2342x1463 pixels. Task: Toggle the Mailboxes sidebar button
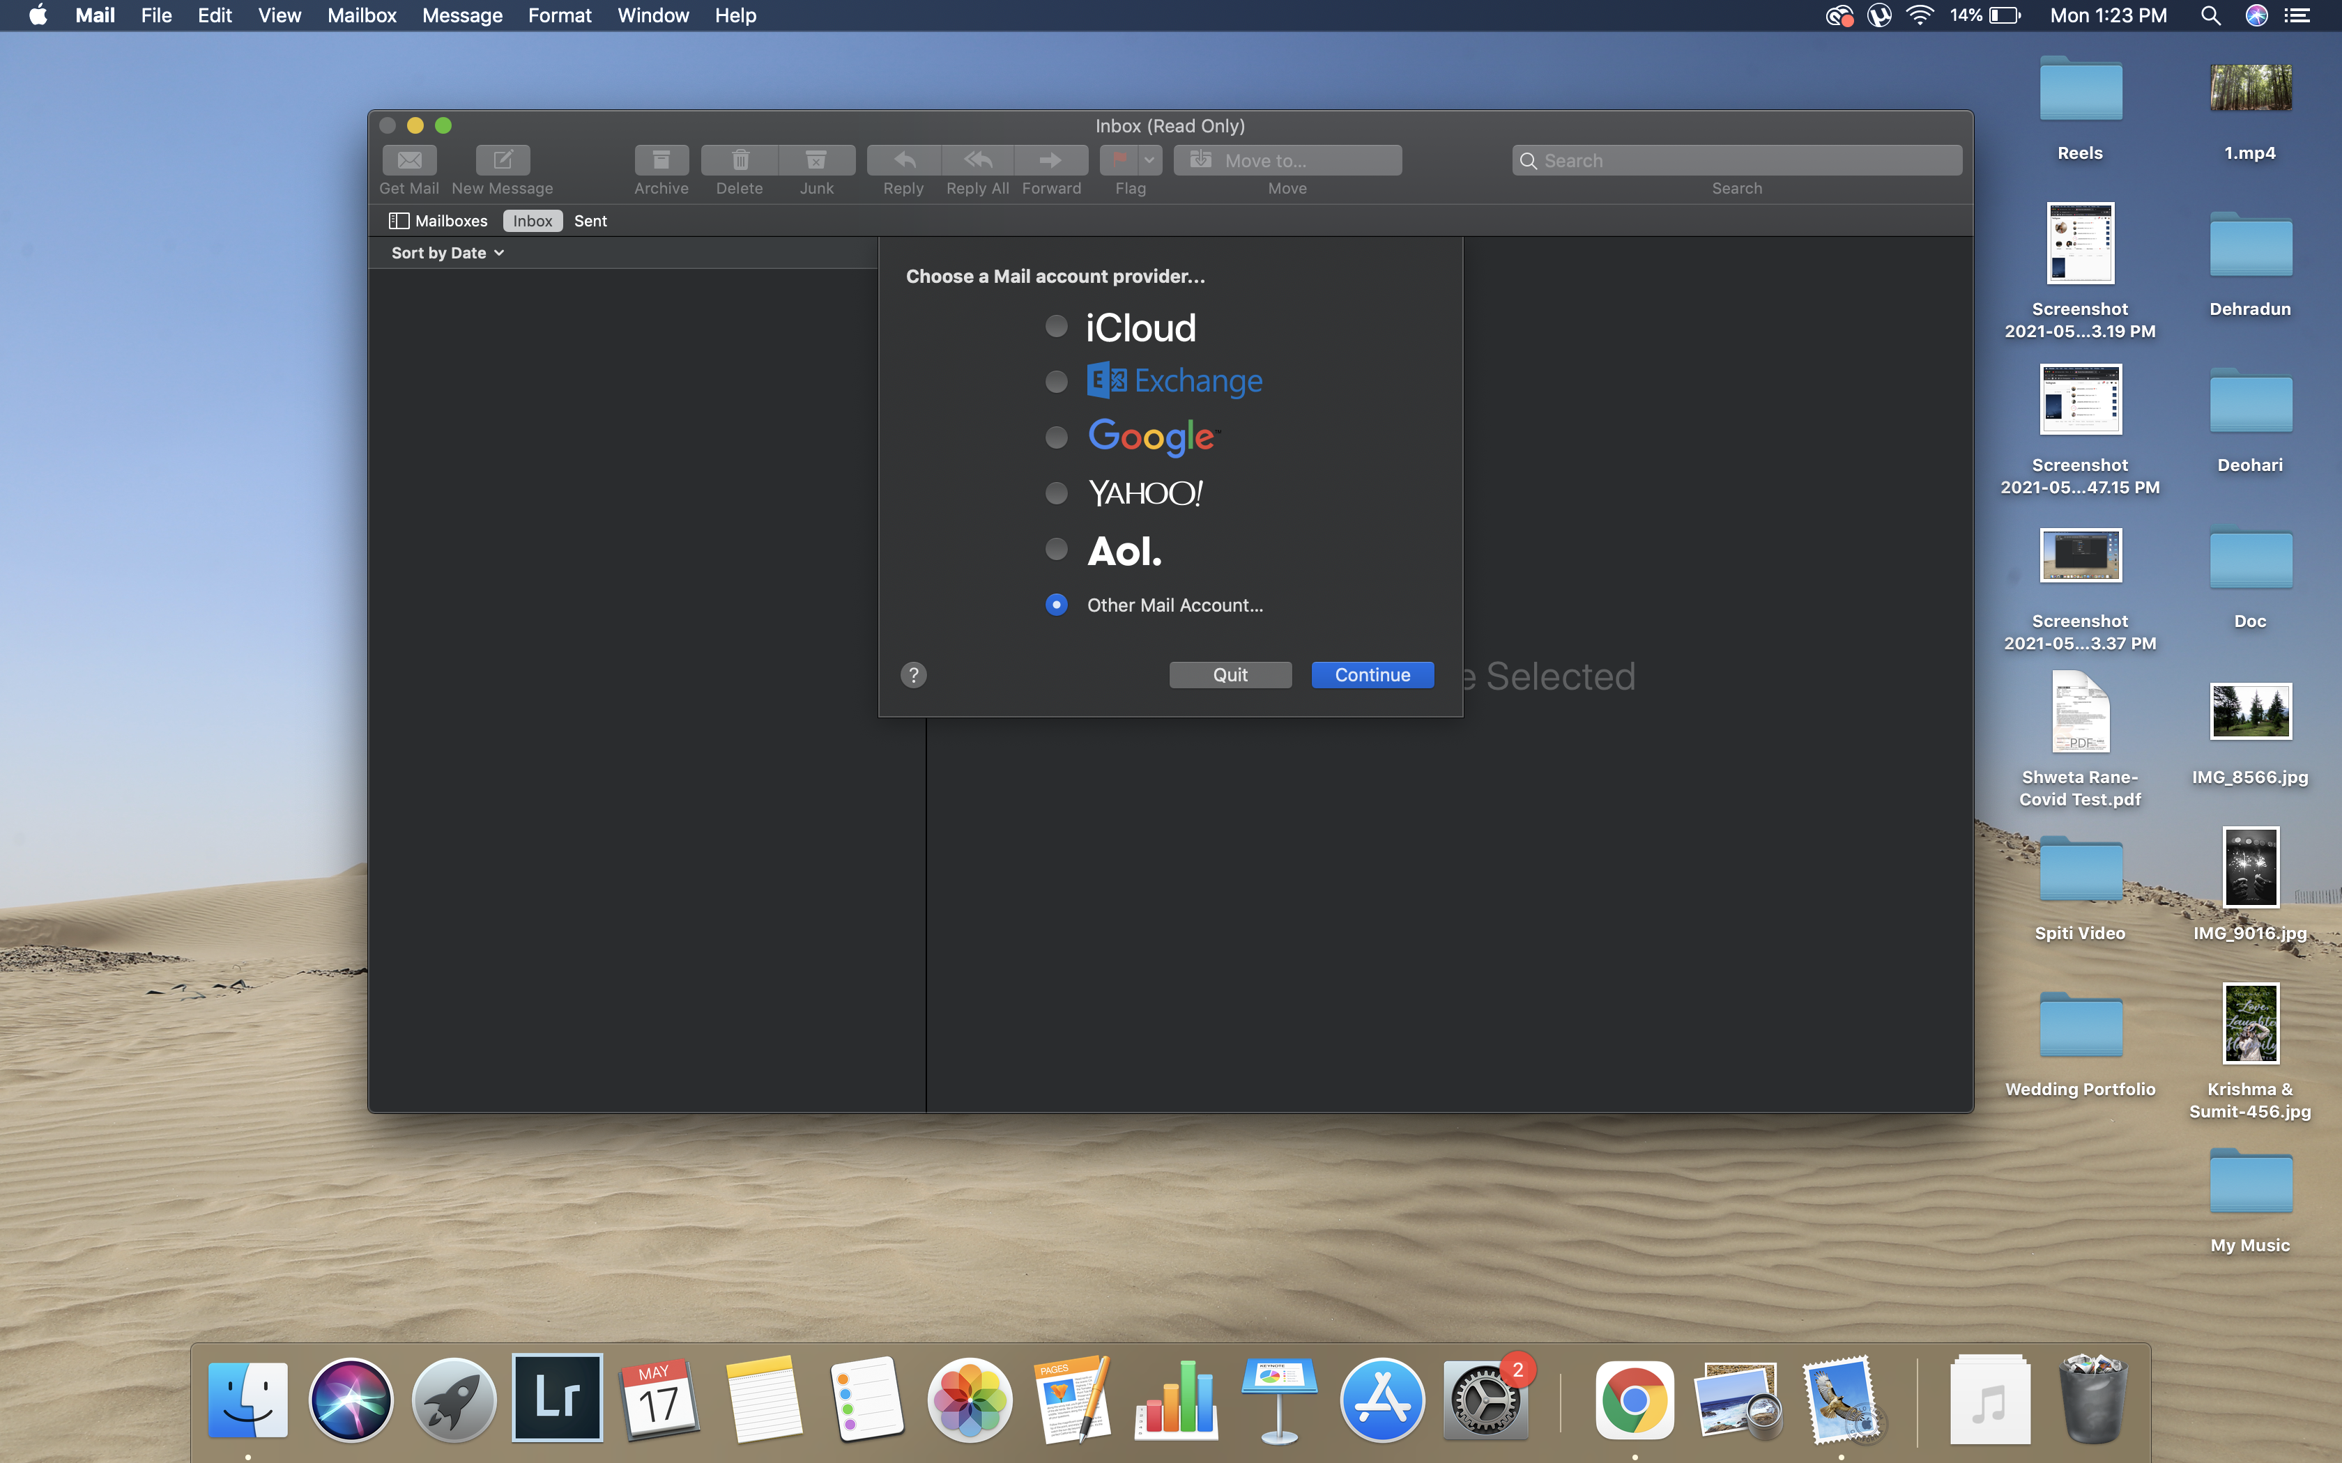[438, 221]
